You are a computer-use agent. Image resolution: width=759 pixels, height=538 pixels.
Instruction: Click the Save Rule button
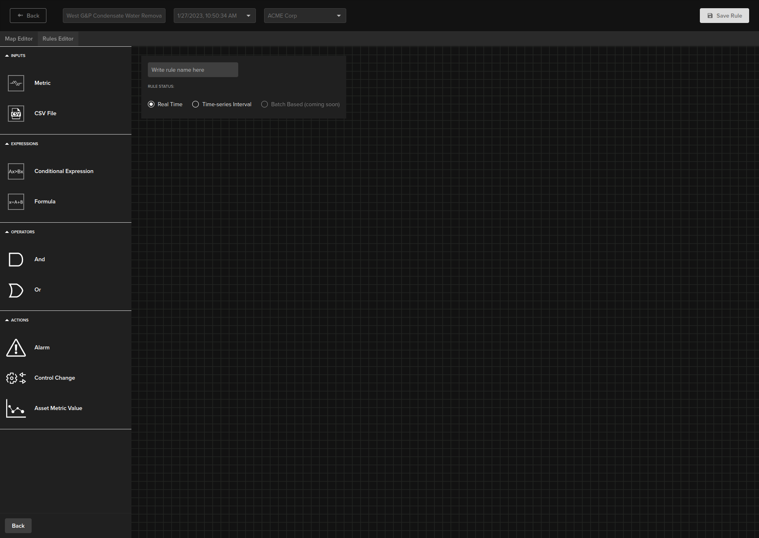point(724,16)
